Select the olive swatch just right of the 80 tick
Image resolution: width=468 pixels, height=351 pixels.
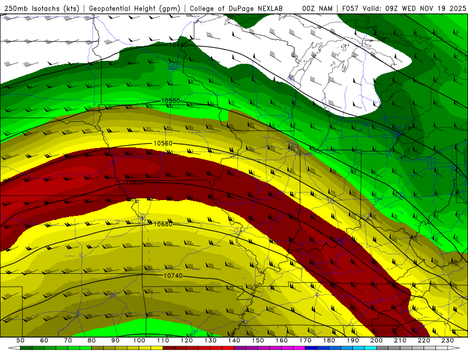[x=98, y=348]
